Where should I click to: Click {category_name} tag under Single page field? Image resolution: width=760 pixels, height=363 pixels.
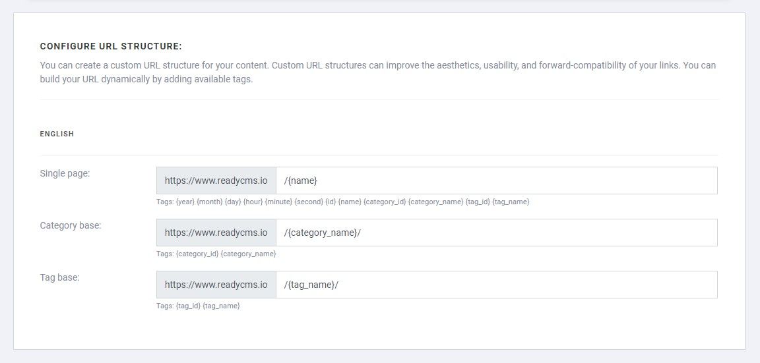click(435, 202)
